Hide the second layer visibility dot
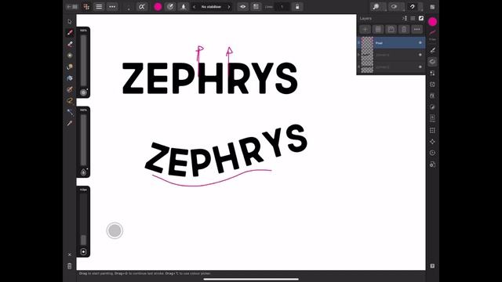This screenshot has height=282, width=502. pos(420,55)
